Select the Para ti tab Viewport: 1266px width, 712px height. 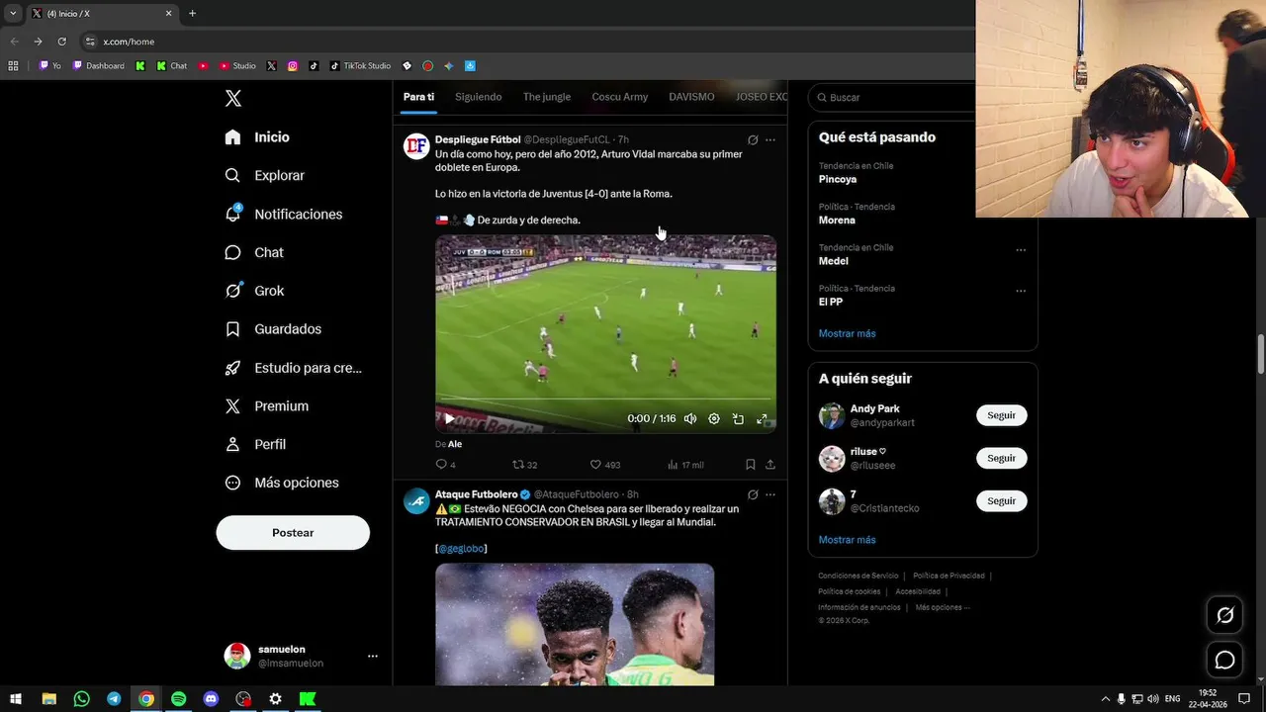[418, 97]
